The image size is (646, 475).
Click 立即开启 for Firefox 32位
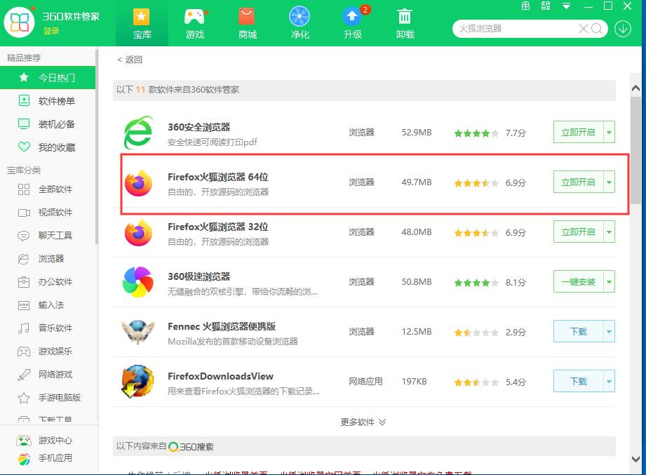point(579,232)
